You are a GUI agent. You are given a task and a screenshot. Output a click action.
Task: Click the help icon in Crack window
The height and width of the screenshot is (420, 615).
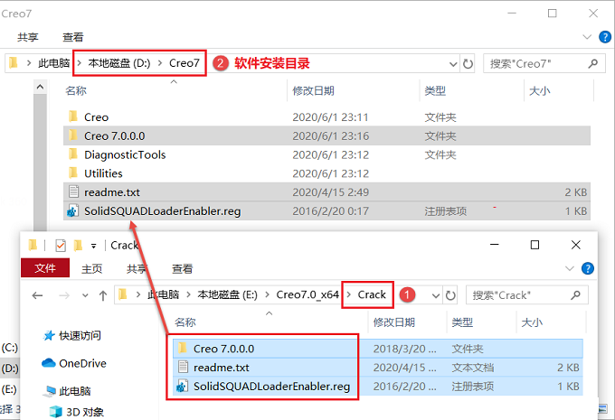588,269
